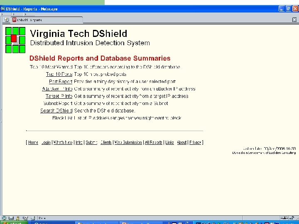Click the new tab button beside tab strip
The height and width of the screenshot is (224, 299).
[6, 19]
